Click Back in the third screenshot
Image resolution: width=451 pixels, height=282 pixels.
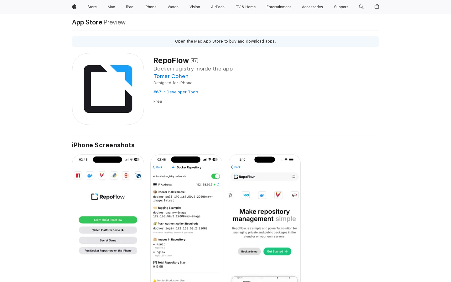click(236, 167)
